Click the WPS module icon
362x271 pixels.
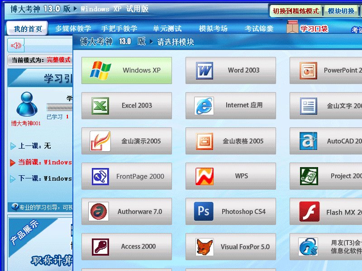click(204, 176)
